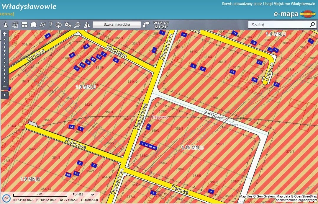Viewport: 318px width, 204px height.
Task: Select the polygon area tool
Action: (33, 25)
